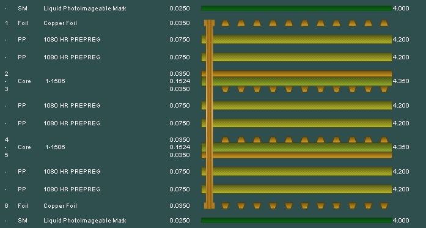
Task: Click the Copper Foil label of layer 1
Action: click(60, 23)
